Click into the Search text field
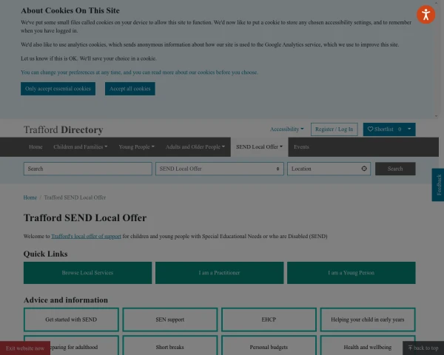This screenshot has height=355, width=444. [87, 169]
